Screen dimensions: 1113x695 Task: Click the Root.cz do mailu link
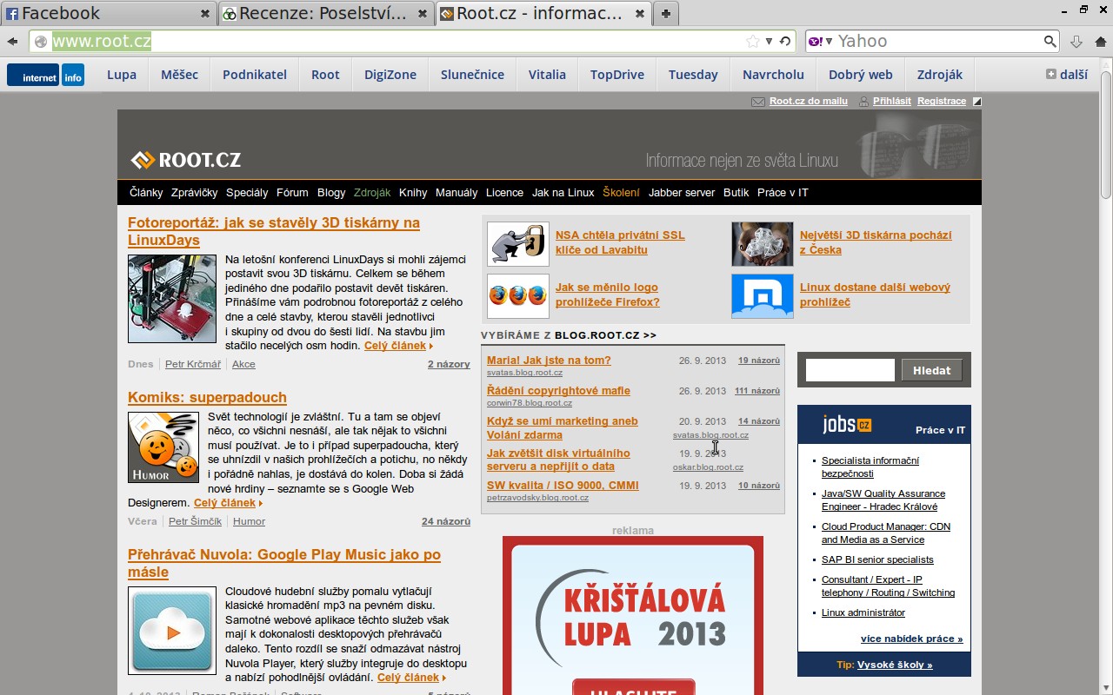pyautogui.click(x=808, y=101)
